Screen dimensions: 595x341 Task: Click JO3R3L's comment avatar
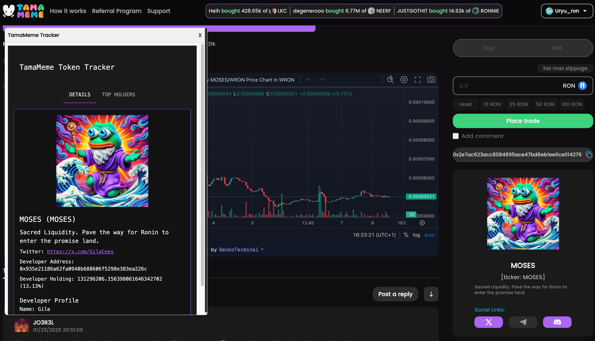point(21,326)
